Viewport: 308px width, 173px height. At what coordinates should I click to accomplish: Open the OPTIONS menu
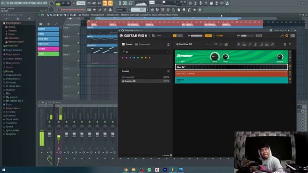(x=32, y=3)
